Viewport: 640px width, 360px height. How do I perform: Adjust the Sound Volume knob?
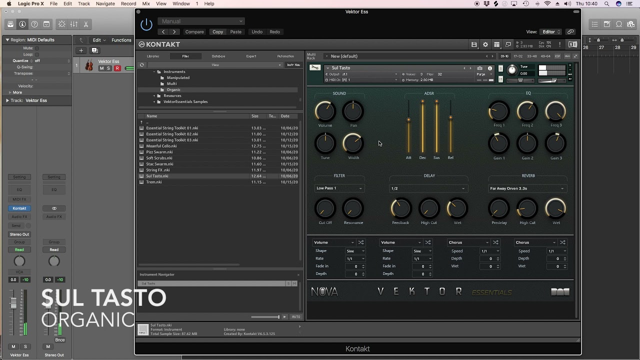coord(325,111)
